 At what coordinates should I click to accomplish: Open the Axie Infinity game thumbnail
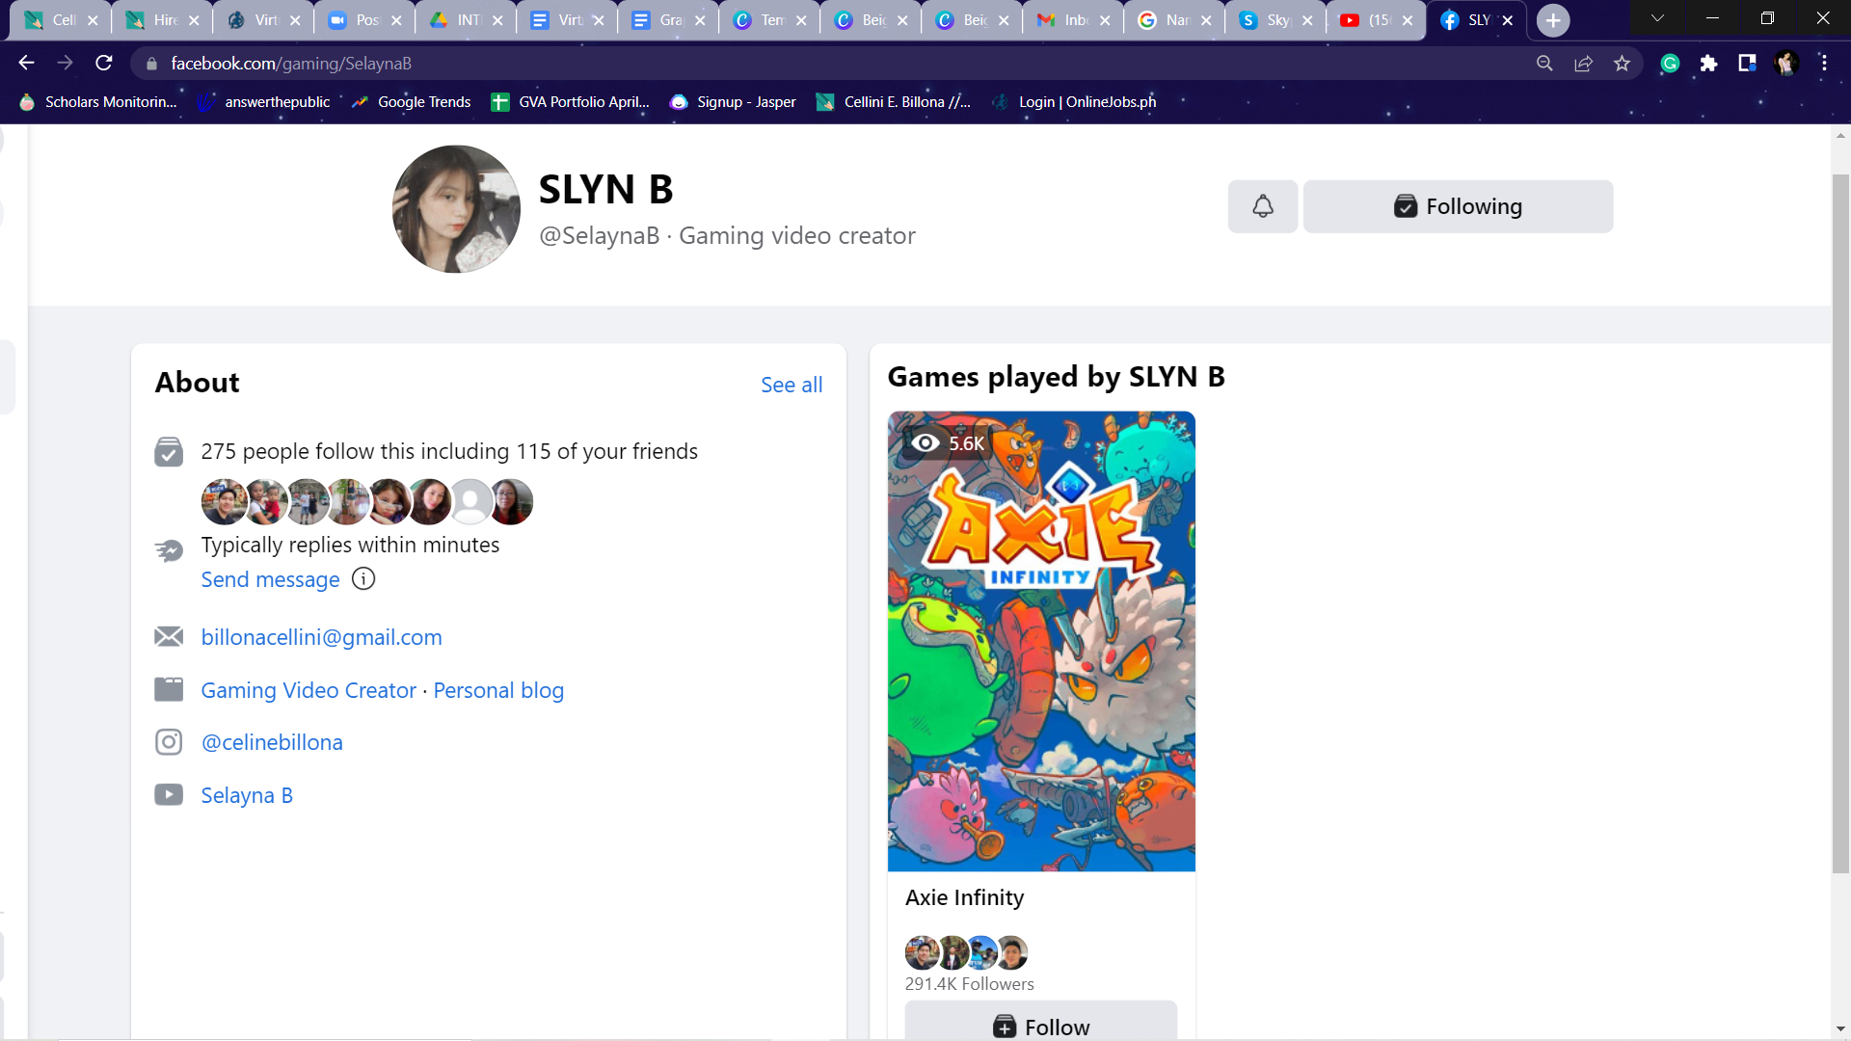click(x=1040, y=641)
